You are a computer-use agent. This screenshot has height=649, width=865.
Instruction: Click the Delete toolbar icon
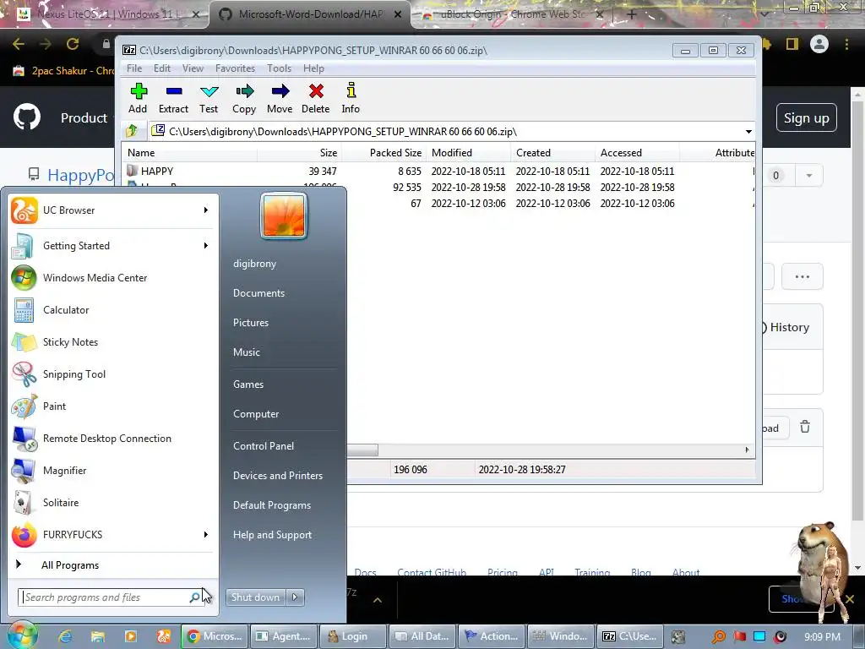316,98
